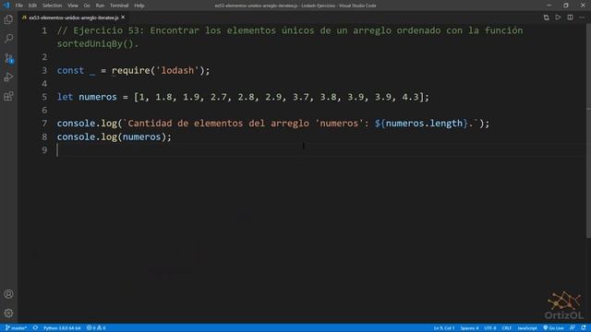Open the Extensions view
Image resolution: width=591 pixels, height=332 pixels.
pyautogui.click(x=8, y=96)
